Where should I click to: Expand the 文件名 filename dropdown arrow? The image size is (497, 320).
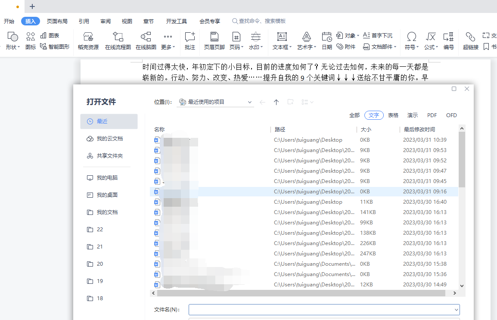coord(456,310)
